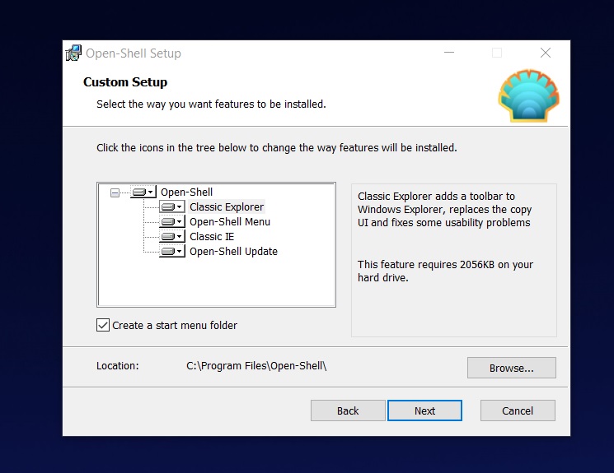Click the Browse... button
614x473 pixels.
tap(512, 368)
